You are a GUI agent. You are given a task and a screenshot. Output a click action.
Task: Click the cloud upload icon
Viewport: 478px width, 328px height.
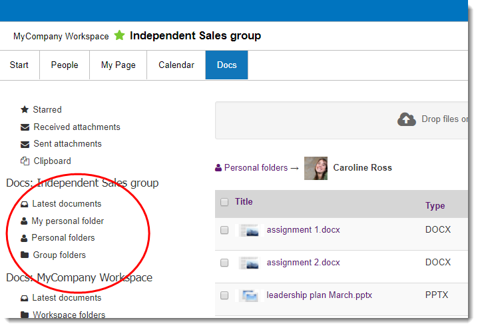point(406,119)
